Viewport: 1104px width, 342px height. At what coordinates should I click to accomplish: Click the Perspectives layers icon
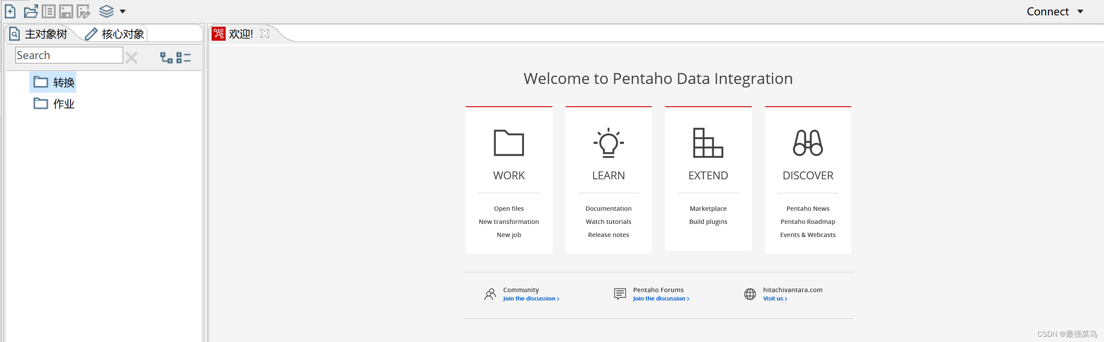106,11
